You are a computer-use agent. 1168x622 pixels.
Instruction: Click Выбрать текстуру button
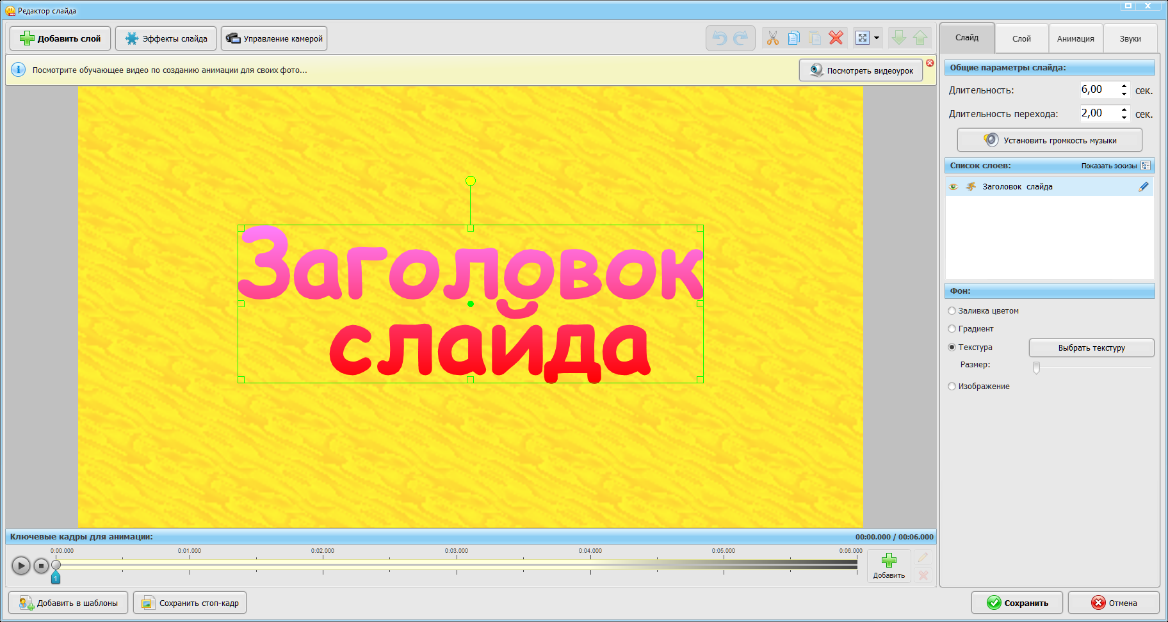click(x=1091, y=348)
